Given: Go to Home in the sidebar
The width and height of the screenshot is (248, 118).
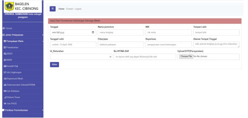Looking at the screenshot, I should pyautogui.click(x=23, y=28).
